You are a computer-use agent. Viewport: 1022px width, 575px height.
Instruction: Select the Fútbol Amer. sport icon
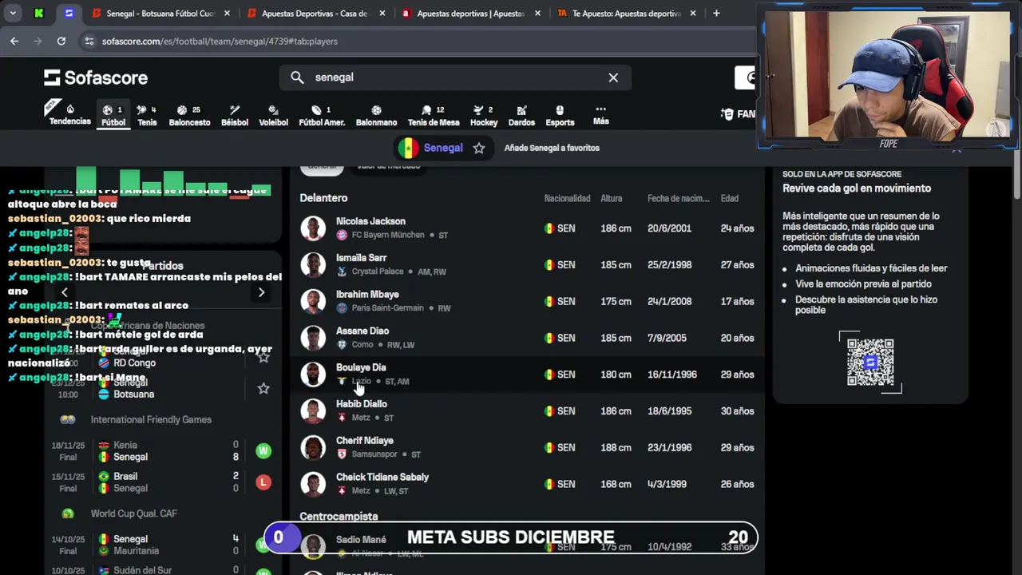[x=322, y=115]
